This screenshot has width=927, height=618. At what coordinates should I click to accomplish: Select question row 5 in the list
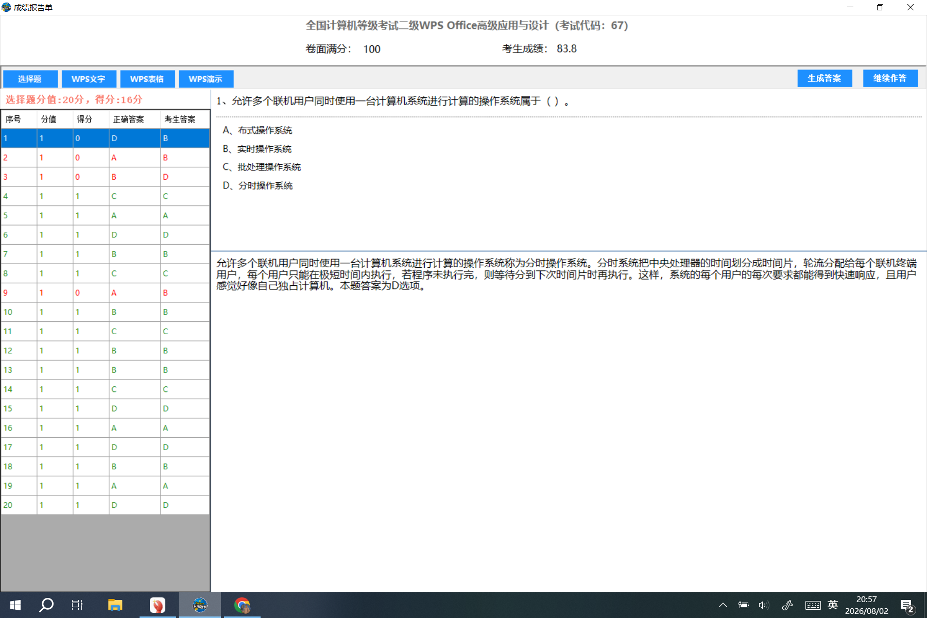pyautogui.click(x=105, y=215)
